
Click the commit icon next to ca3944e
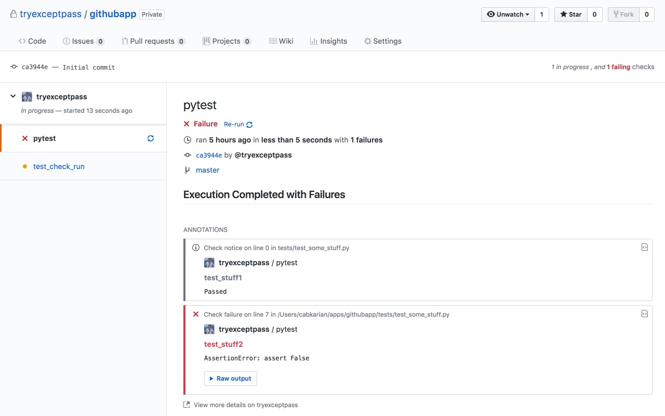tap(187, 155)
